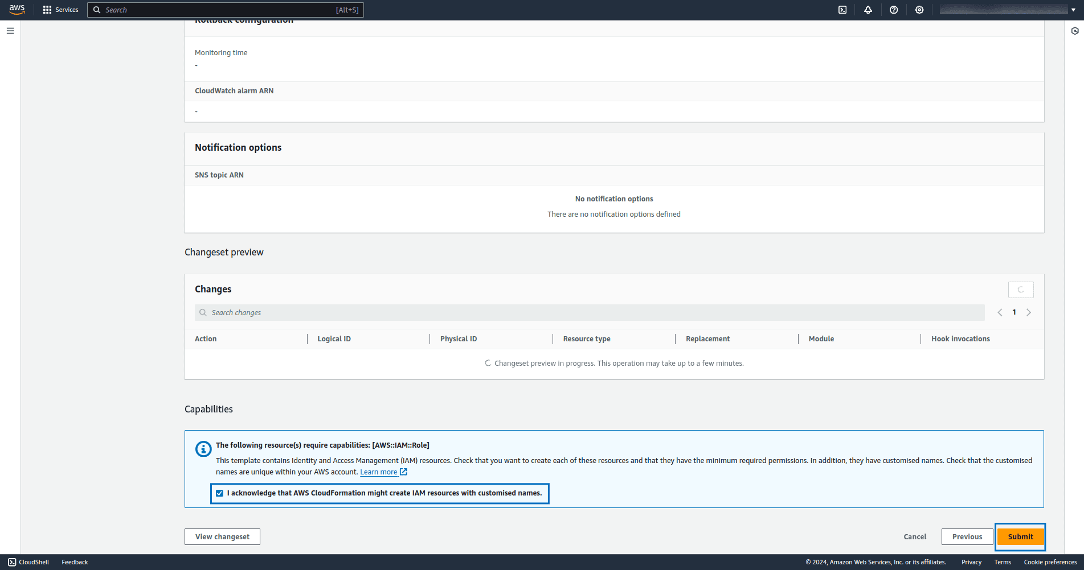The image size is (1084, 570).
Task: Open the right side info panel icon
Action: [x=1074, y=31]
